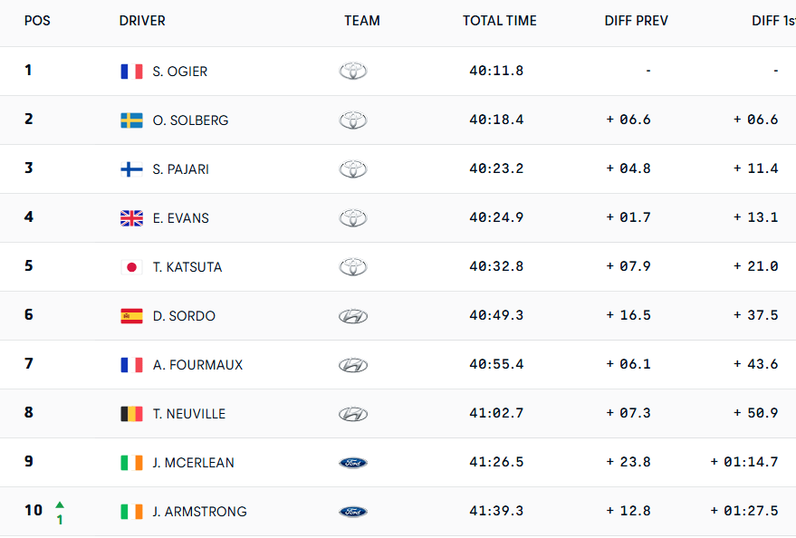Select the TOTAL TIME column header
This screenshot has width=796, height=538.
tap(499, 21)
